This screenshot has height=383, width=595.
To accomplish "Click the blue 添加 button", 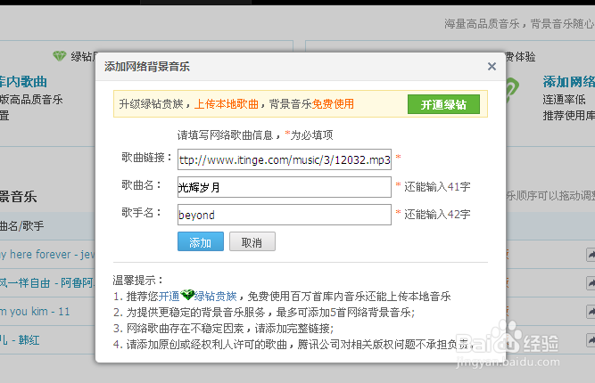I will [201, 241].
